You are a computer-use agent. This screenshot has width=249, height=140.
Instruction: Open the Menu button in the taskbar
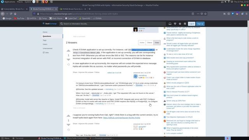coord(5,138)
